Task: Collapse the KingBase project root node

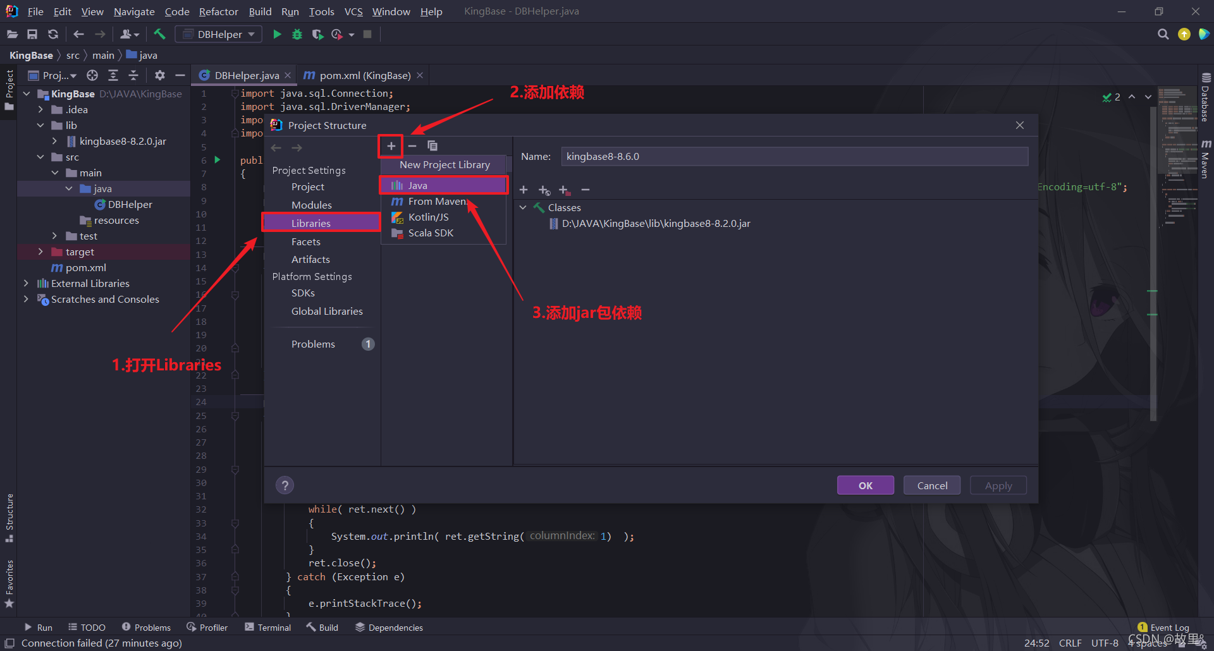Action: pyautogui.click(x=27, y=94)
